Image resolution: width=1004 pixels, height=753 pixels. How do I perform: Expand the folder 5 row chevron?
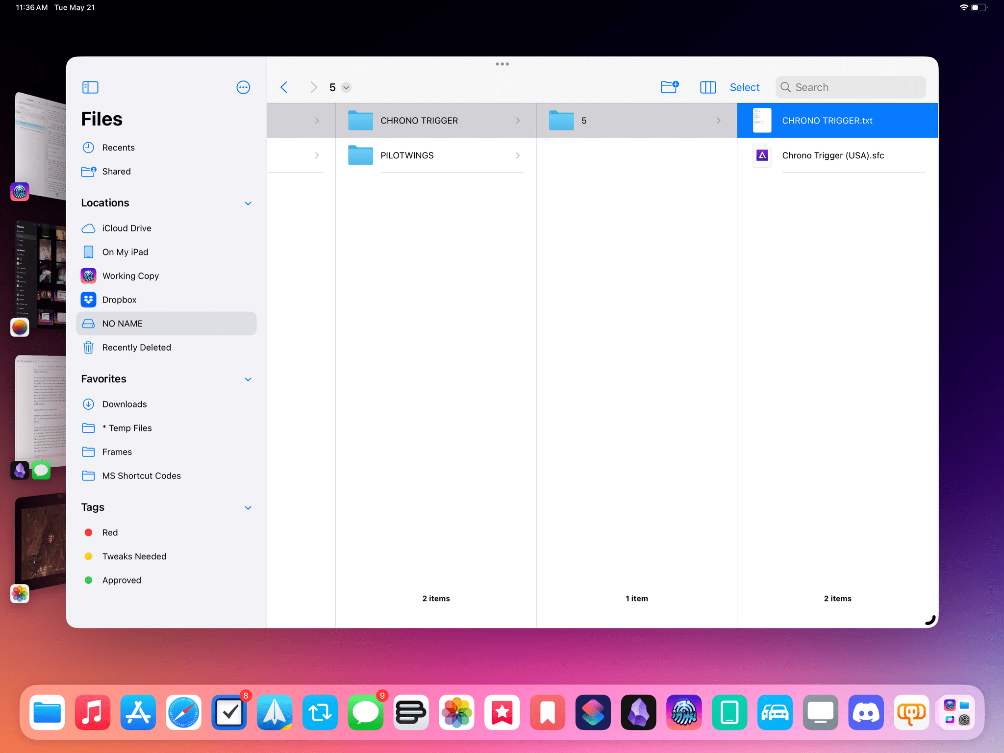[x=719, y=121]
